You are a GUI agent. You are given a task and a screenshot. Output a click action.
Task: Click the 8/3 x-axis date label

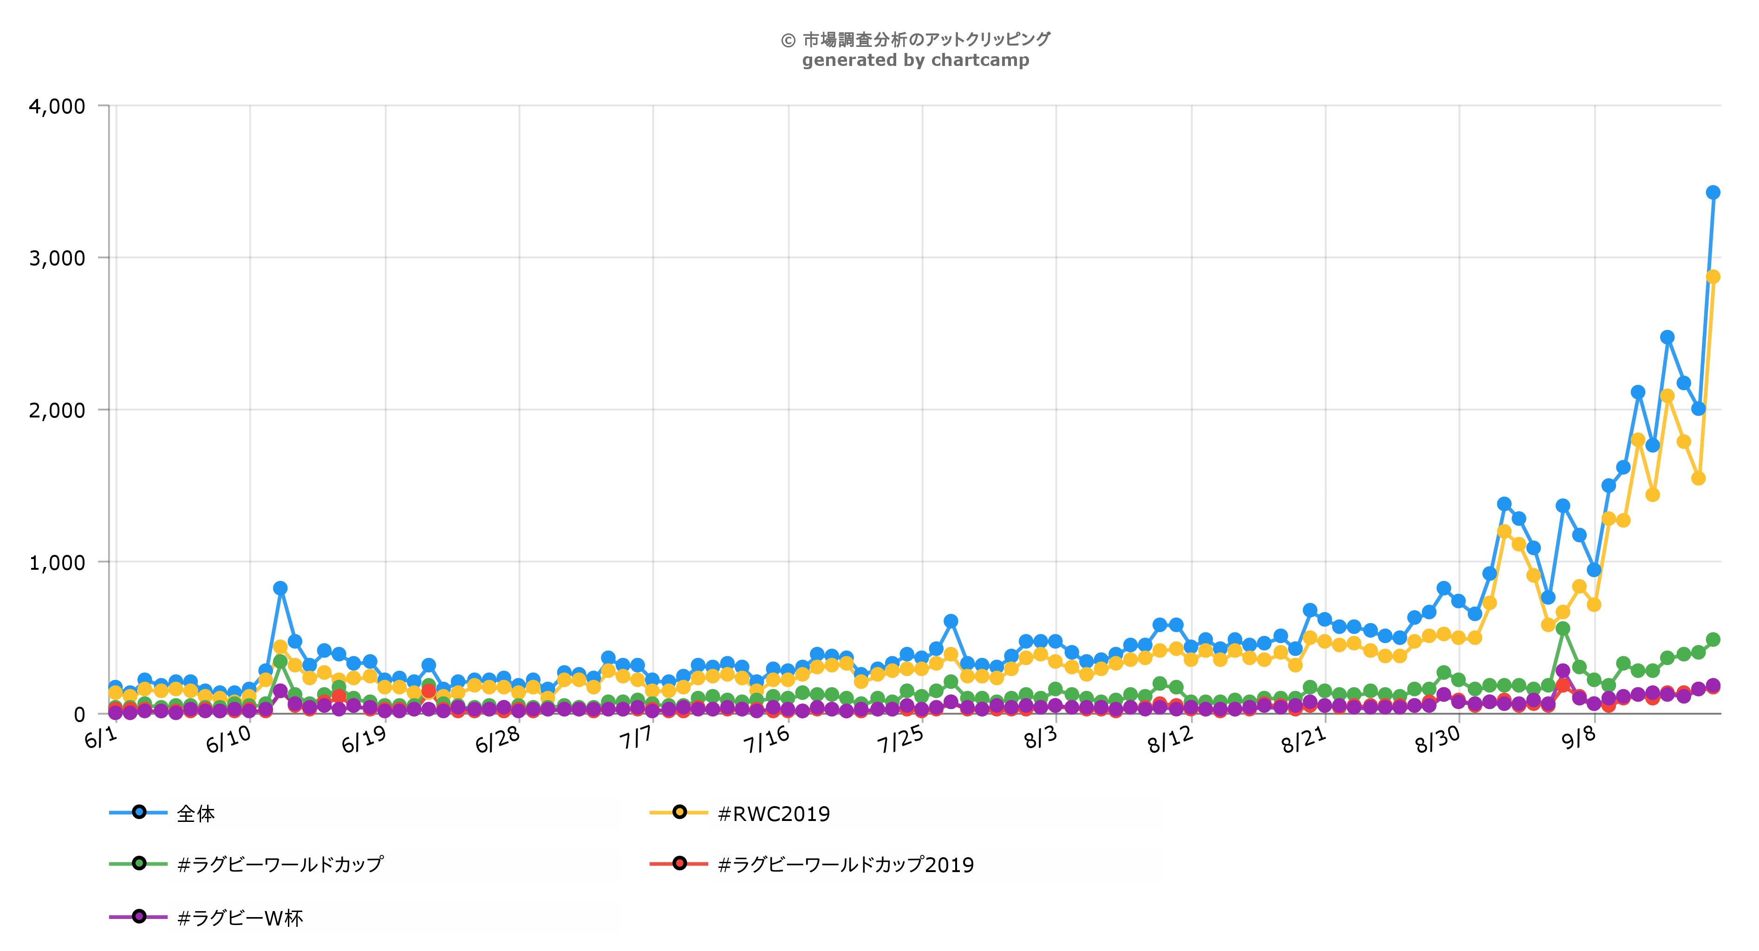tap(1041, 737)
